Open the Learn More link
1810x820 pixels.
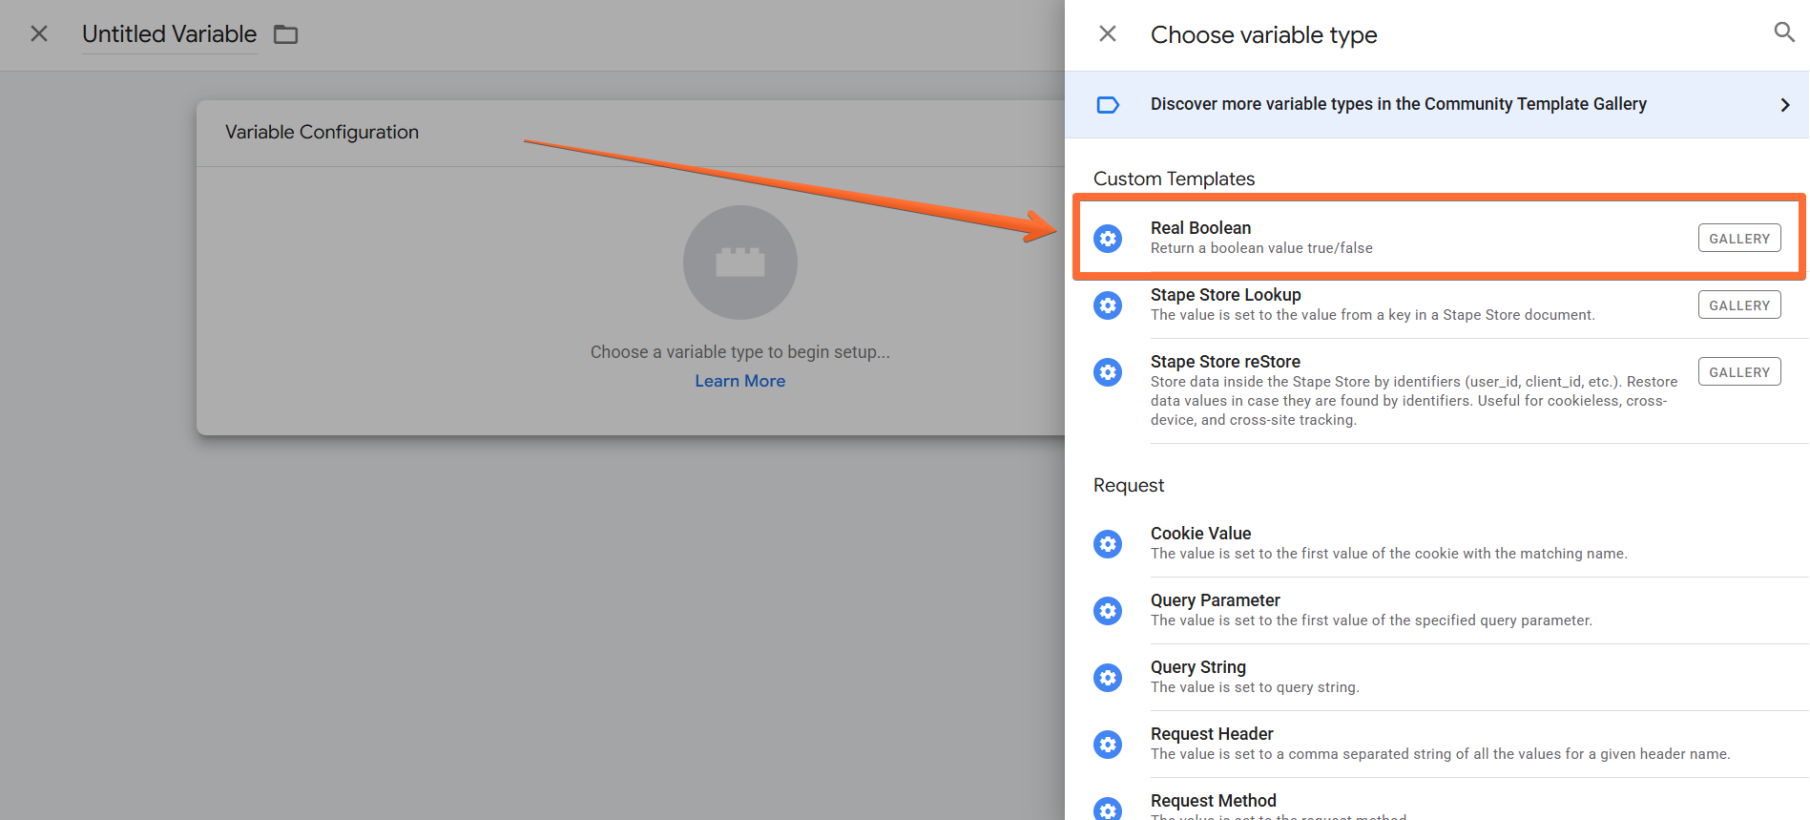(739, 381)
